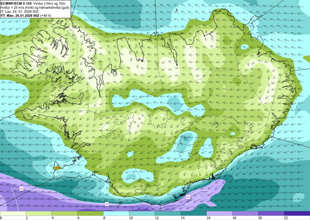
Task: Click the bottom-center 25 gust contour label
Action: (x=107, y=204)
